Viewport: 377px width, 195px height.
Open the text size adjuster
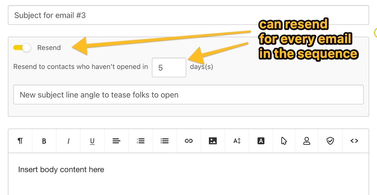click(237, 141)
